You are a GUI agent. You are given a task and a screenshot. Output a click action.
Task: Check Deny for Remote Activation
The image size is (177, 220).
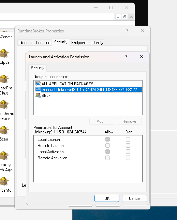(128, 158)
